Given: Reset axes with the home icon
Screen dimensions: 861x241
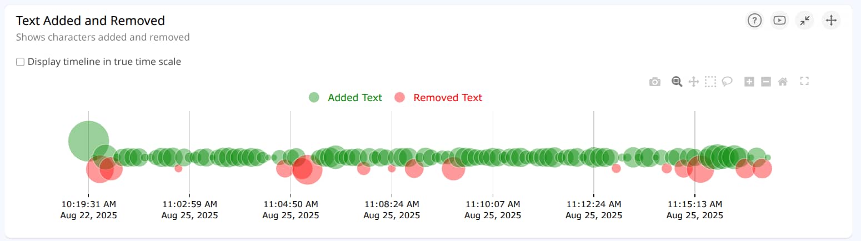Looking at the screenshot, I should (x=783, y=82).
